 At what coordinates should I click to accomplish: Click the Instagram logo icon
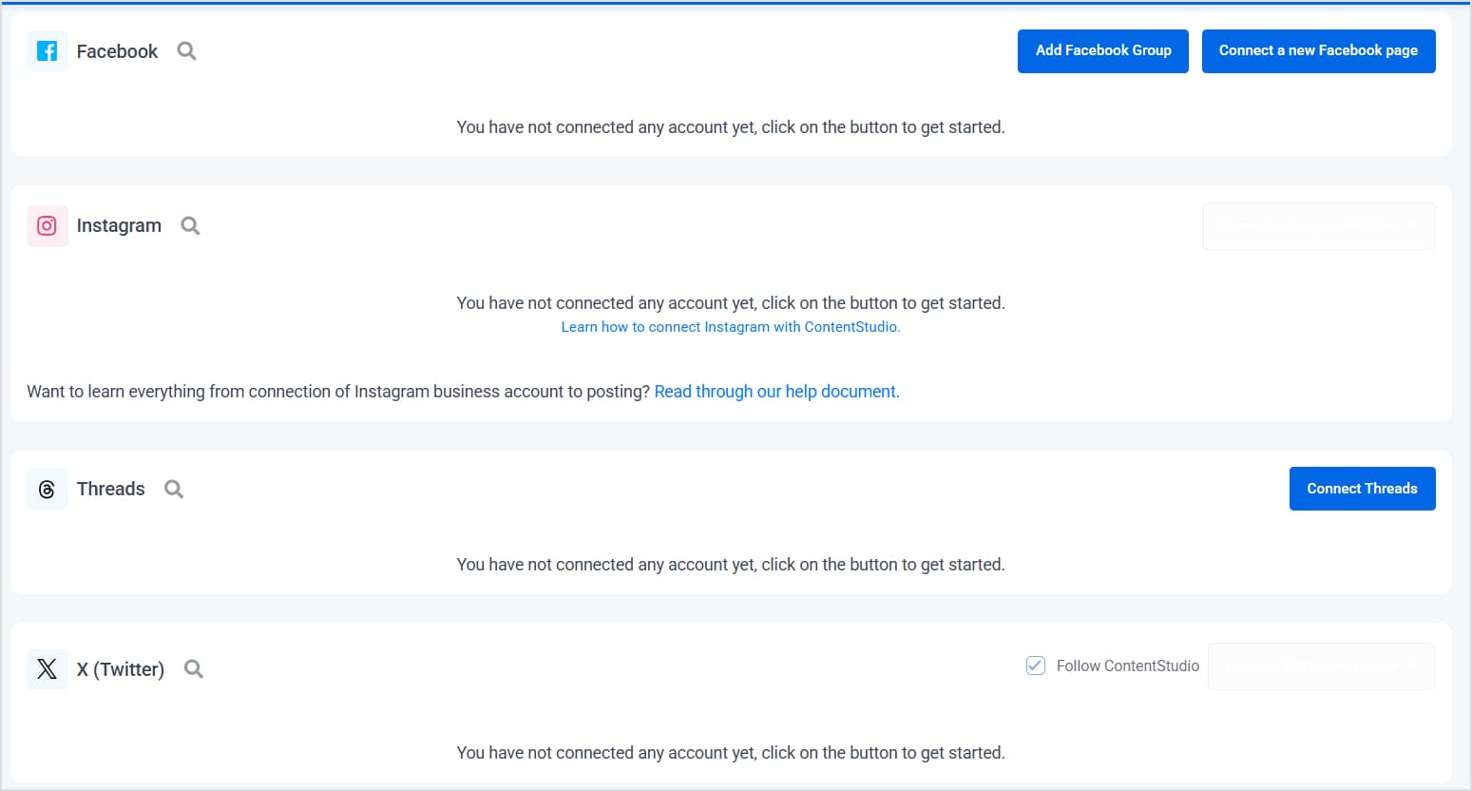point(48,226)
